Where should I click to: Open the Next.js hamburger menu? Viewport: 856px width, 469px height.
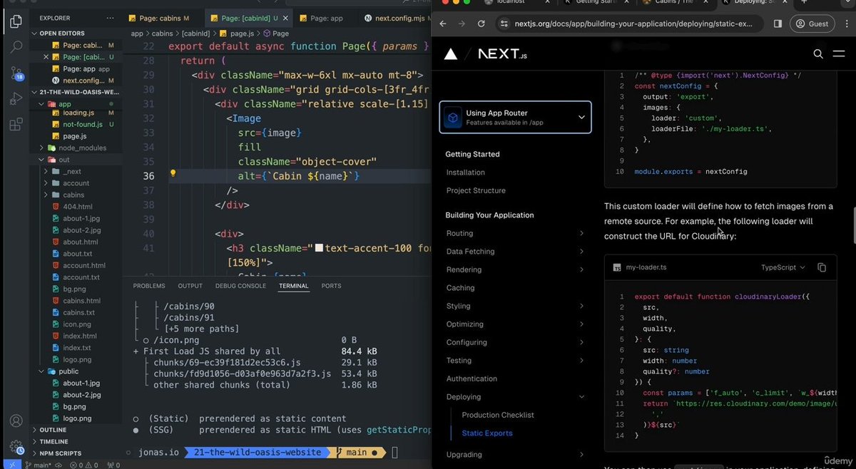840,53
